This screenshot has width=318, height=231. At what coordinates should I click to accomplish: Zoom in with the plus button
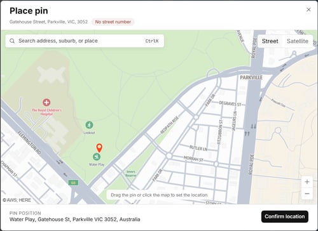tap(307, 182)
